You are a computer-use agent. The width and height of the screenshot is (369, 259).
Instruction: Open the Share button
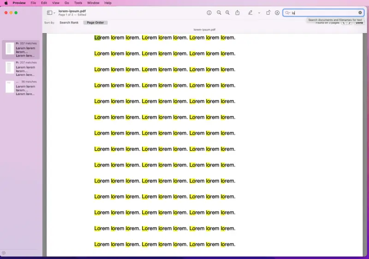click(x=238, y=13)
